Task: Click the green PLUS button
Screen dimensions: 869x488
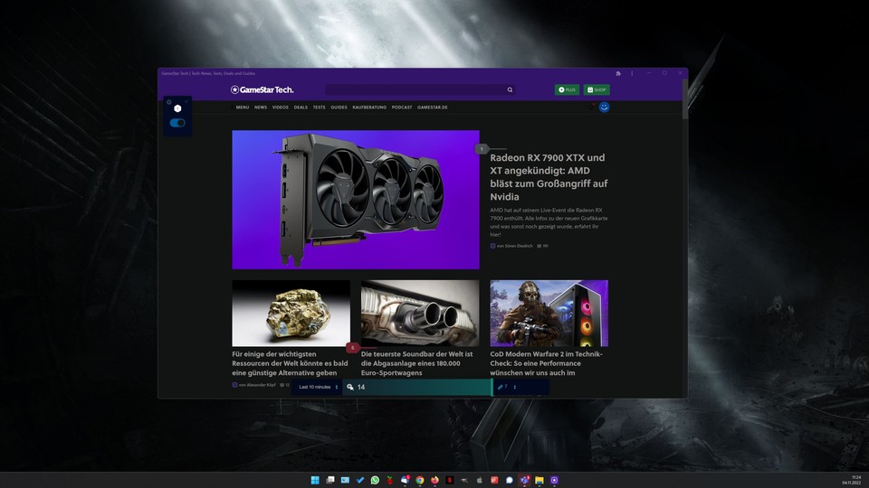Action: 567,90
